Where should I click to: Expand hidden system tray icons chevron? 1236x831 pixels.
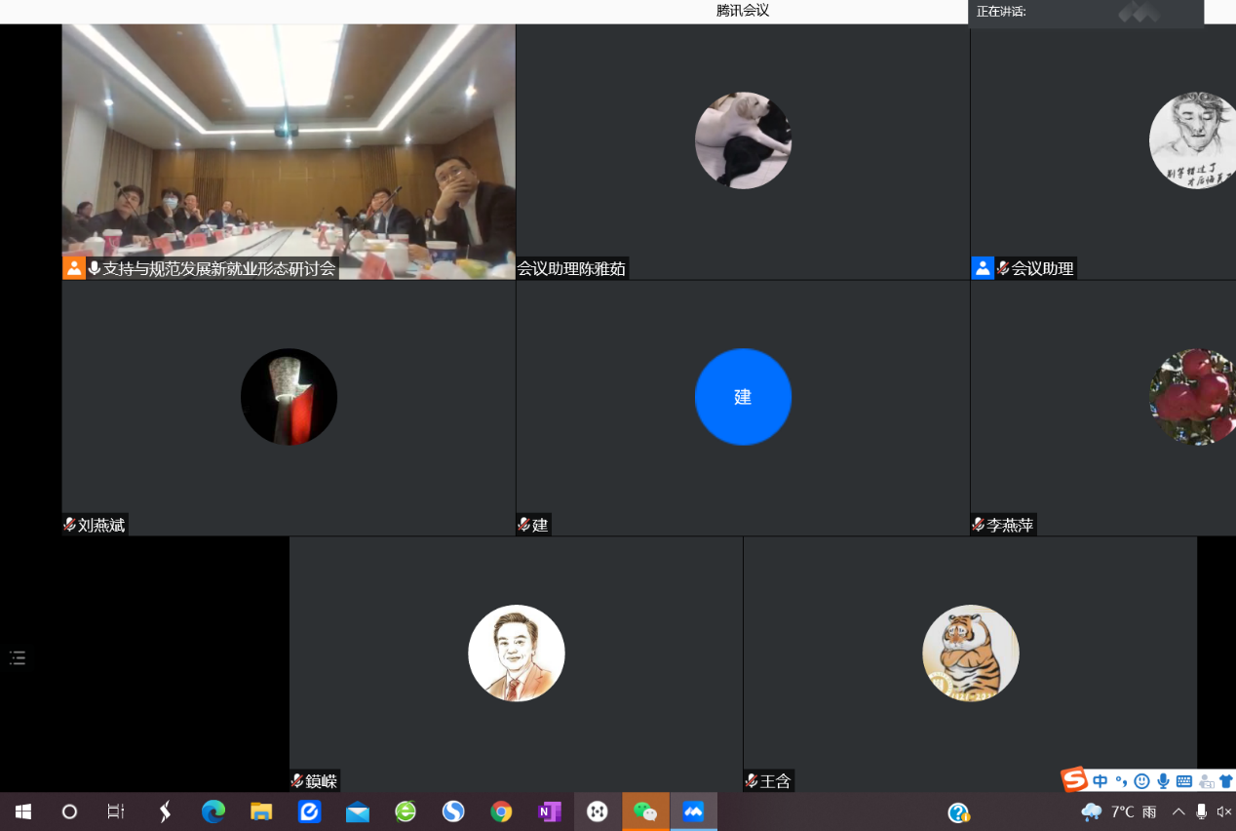(1178, 811)
